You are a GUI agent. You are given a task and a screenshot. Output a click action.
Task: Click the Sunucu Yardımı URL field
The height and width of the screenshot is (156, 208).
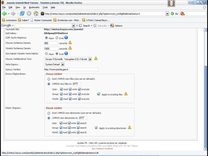click(x=71, y=69)
